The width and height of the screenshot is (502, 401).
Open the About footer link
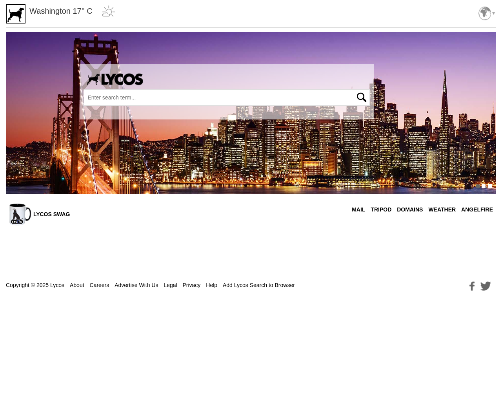click(77, 285)
